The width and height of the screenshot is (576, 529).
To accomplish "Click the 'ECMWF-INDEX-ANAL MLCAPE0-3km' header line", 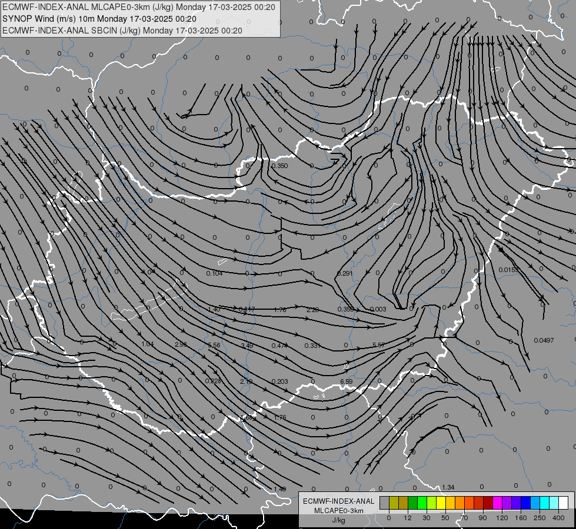I will click(139, 7).
